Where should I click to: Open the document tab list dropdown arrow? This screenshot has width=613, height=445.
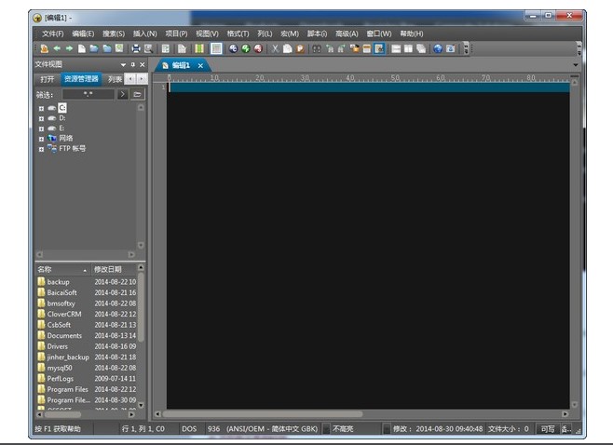[575, 65]
